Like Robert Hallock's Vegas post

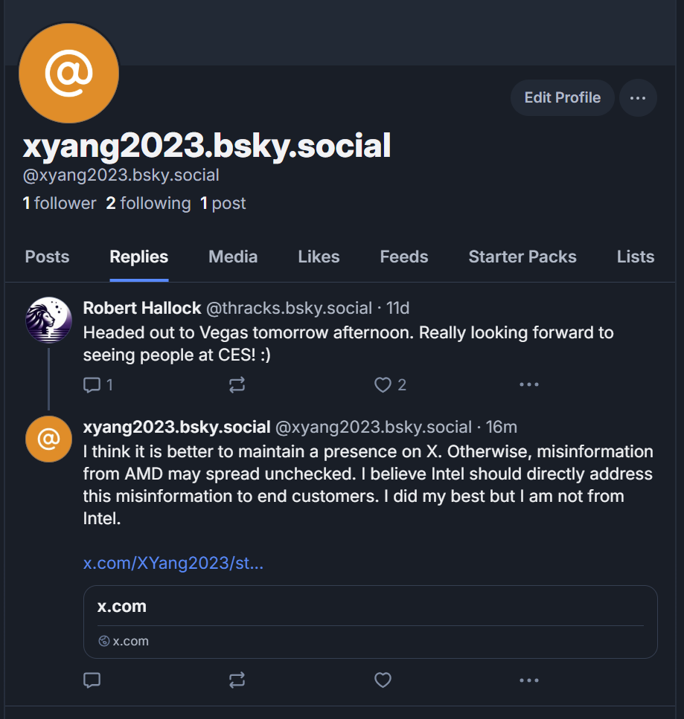[x=383, y=384]
